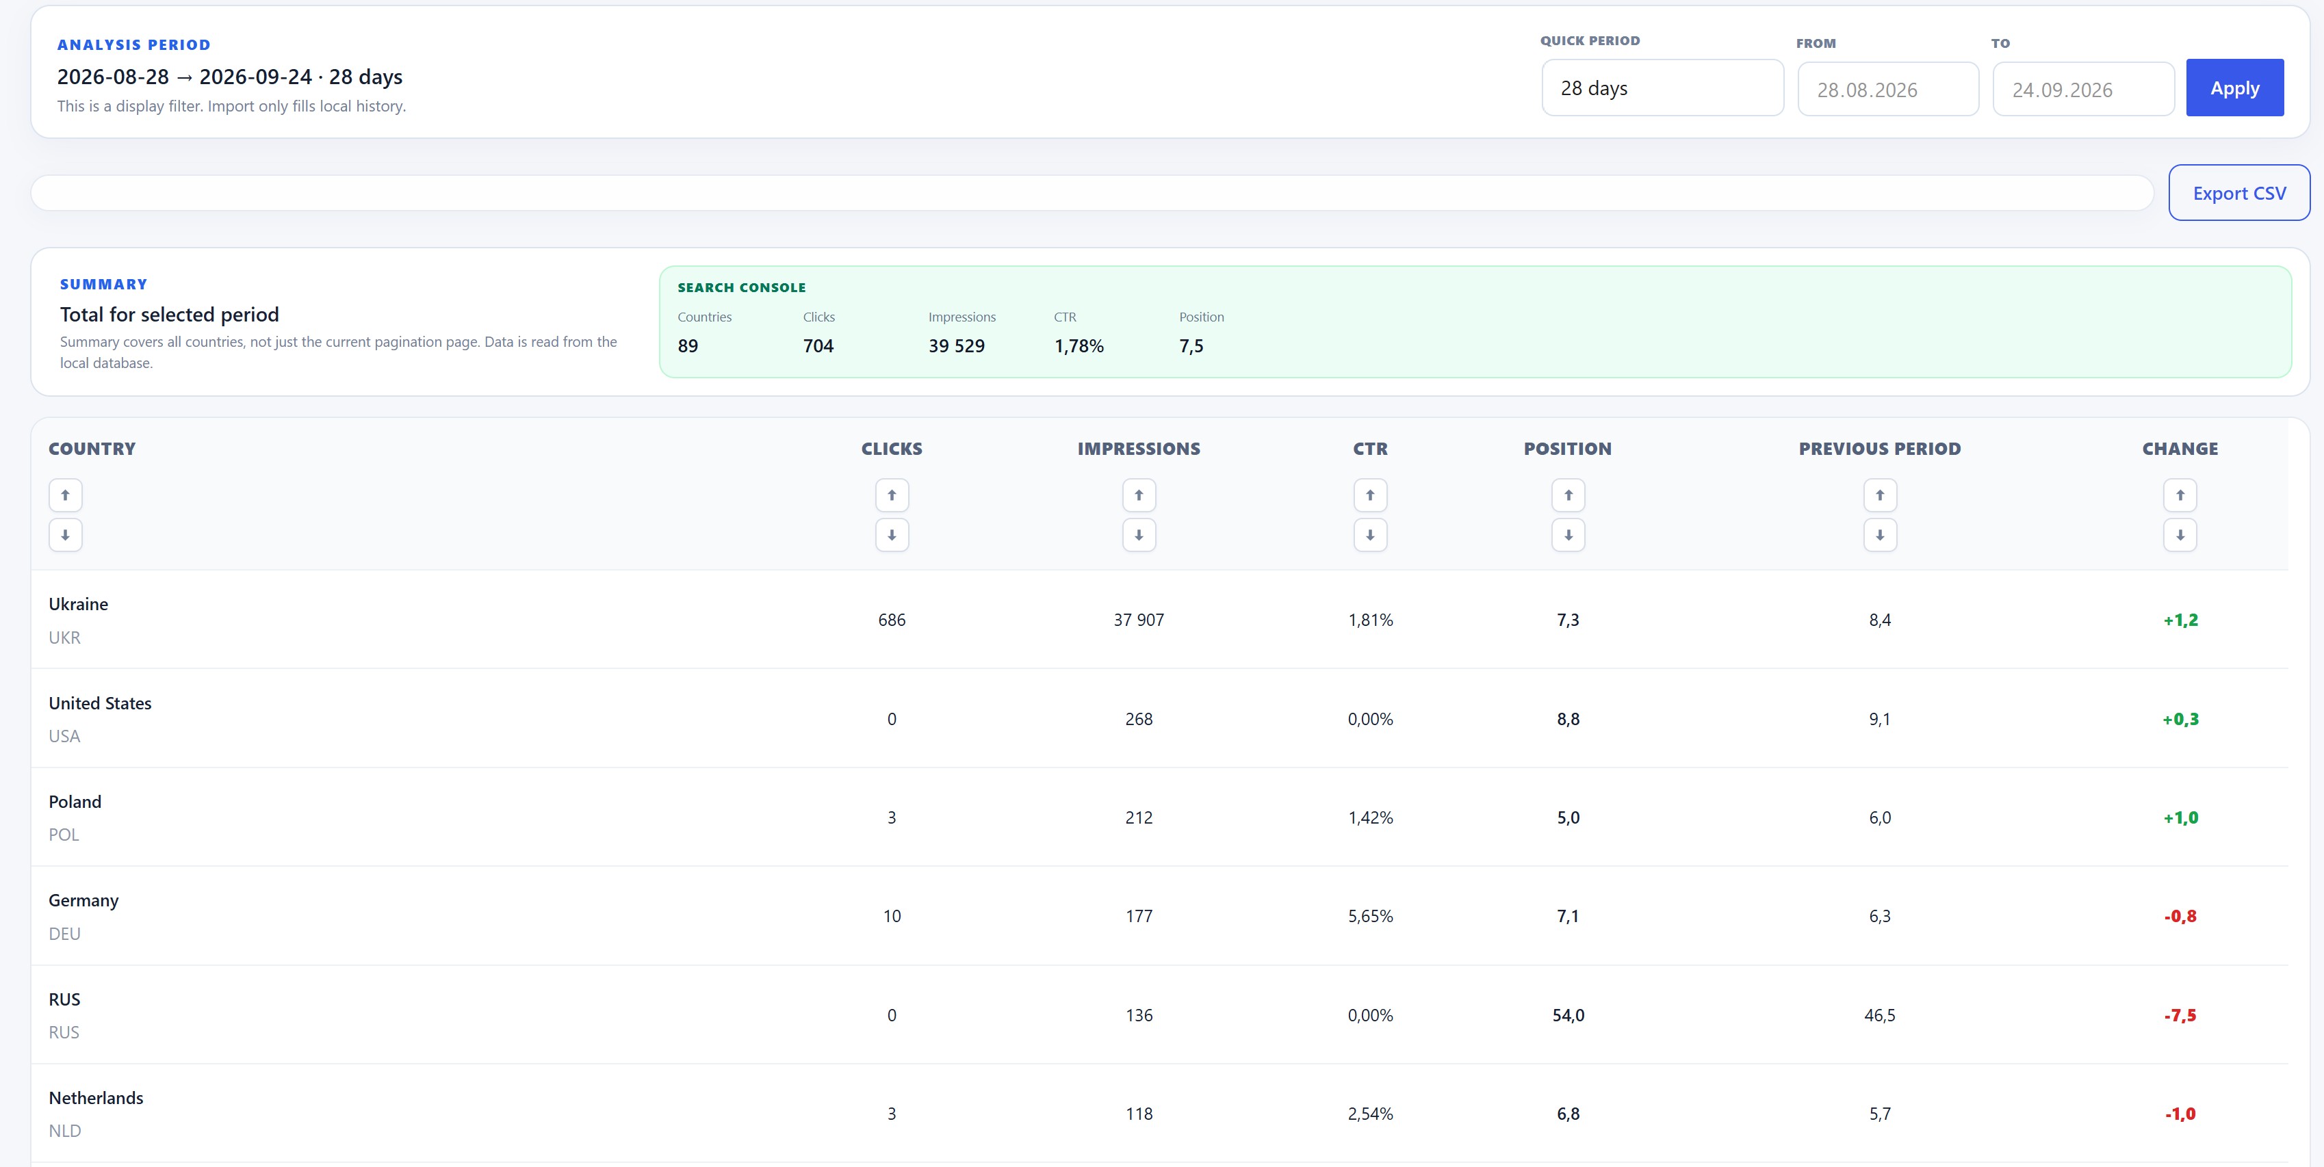Click the UKR country code
This screenshot has width=2324, height=1167.
[64, 638]
